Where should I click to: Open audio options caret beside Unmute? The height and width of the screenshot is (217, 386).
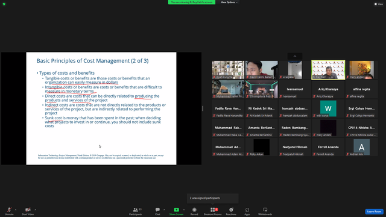[x=16, y=210]
